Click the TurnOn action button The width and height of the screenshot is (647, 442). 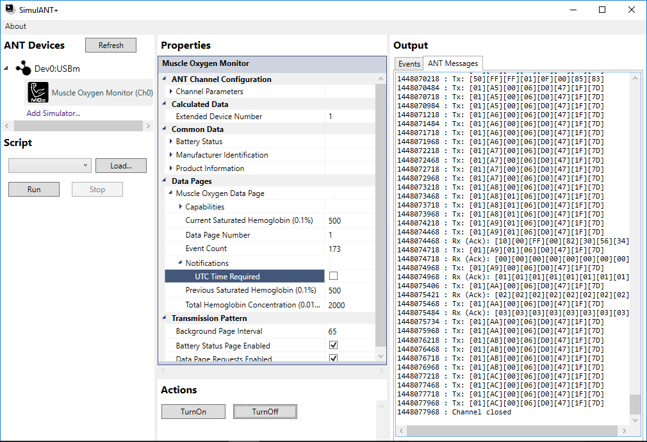point(193,411)
